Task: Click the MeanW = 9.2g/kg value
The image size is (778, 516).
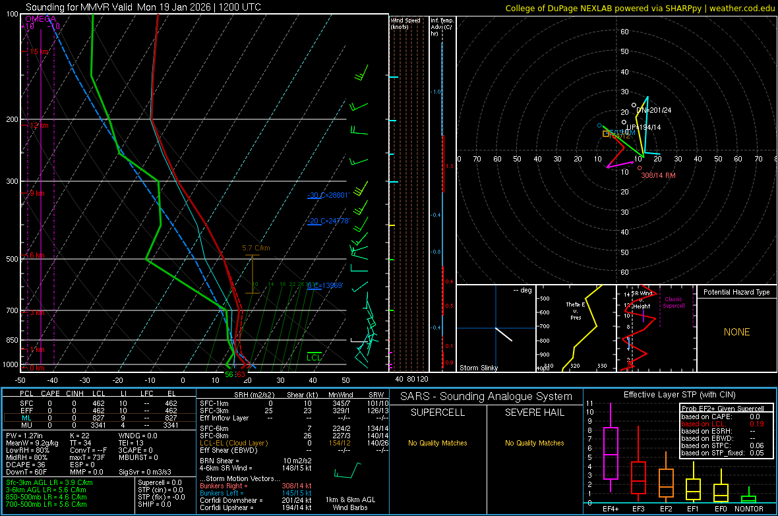Action: coord(32,443)
